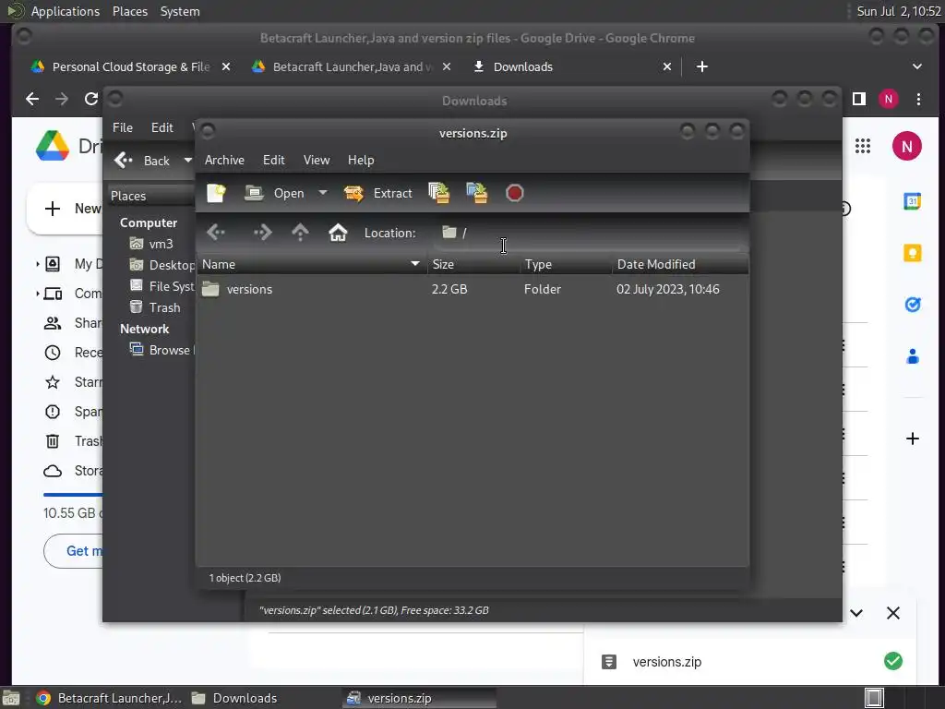This screenshot has height=709, width=945.
Task: Open a new Chrome tab
Action: click(701, 66)
